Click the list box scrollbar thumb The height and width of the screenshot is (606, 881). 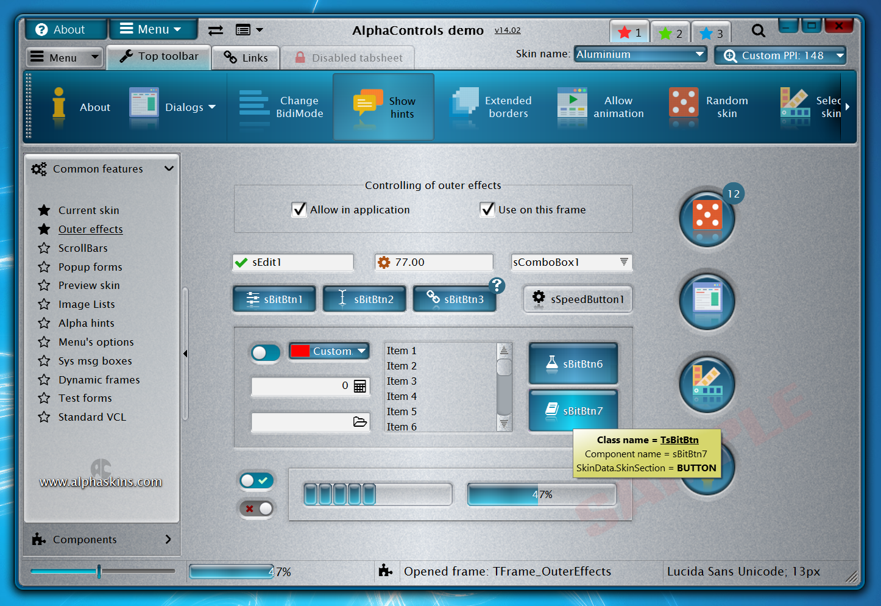coord(504,368)
